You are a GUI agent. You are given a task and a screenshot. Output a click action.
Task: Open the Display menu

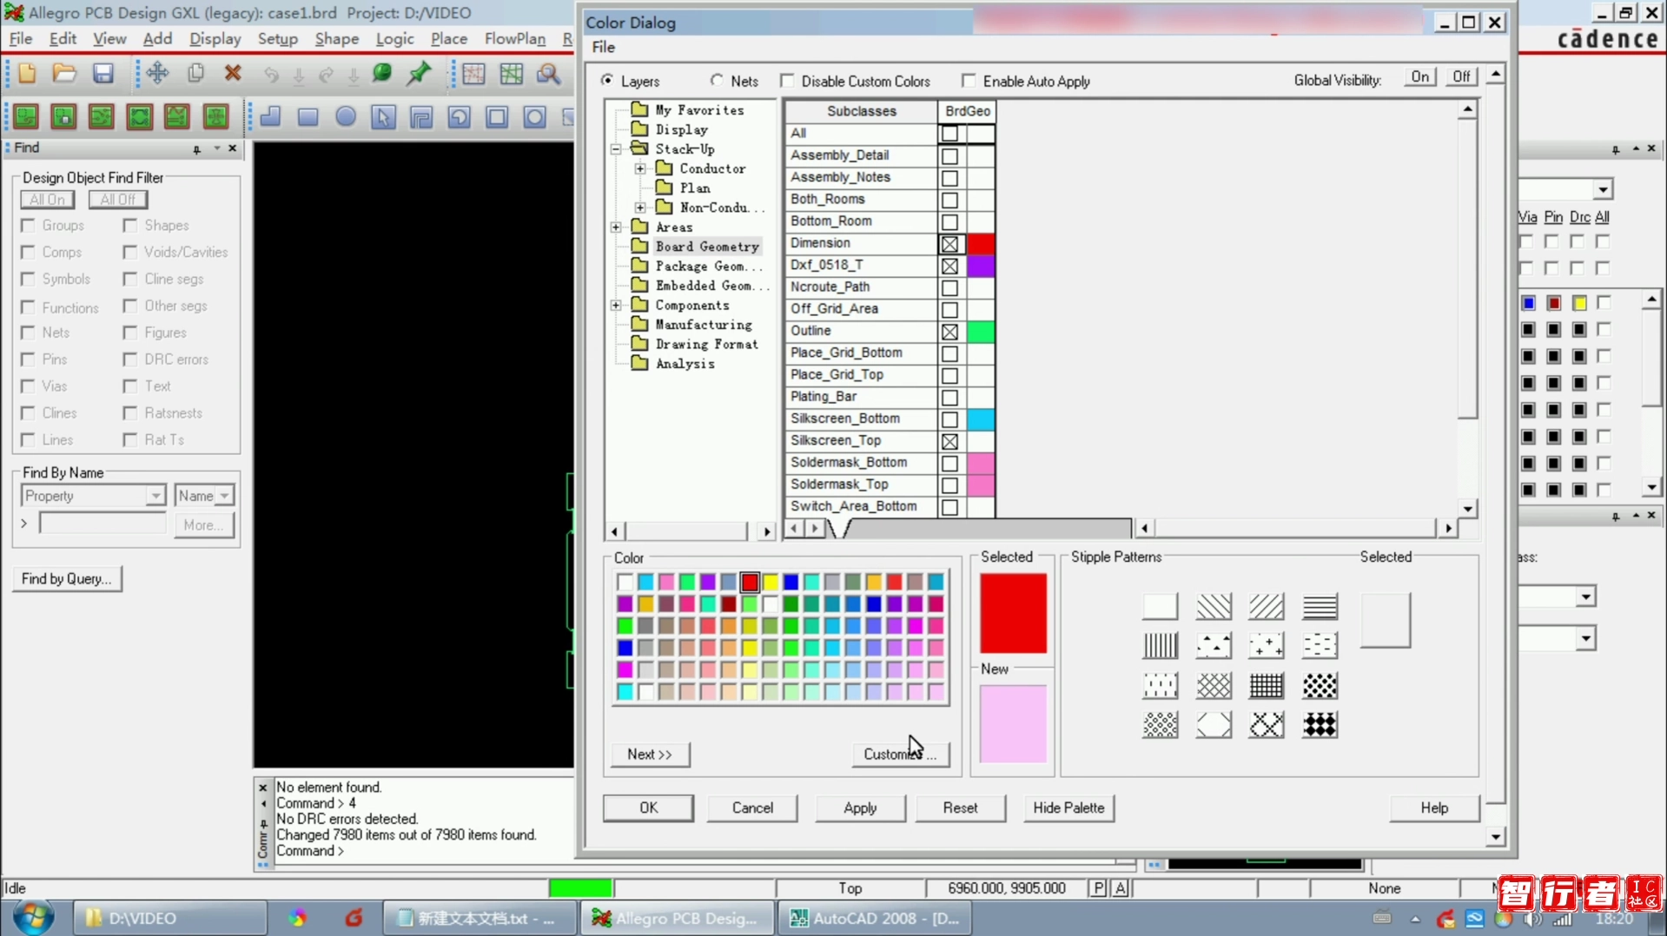pyautogui.click(x=215, y=39)
